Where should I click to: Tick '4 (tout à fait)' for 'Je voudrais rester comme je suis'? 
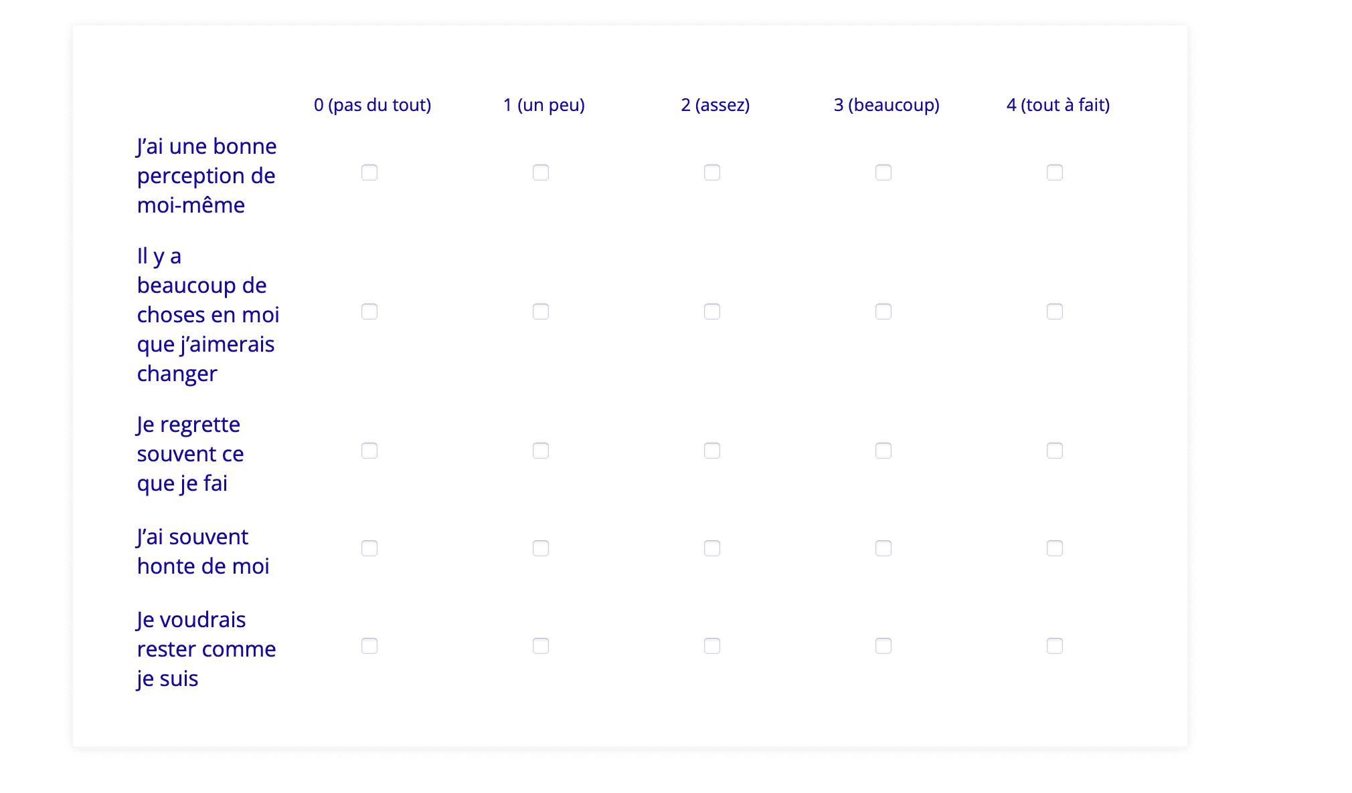click(x=1055, y=646)
